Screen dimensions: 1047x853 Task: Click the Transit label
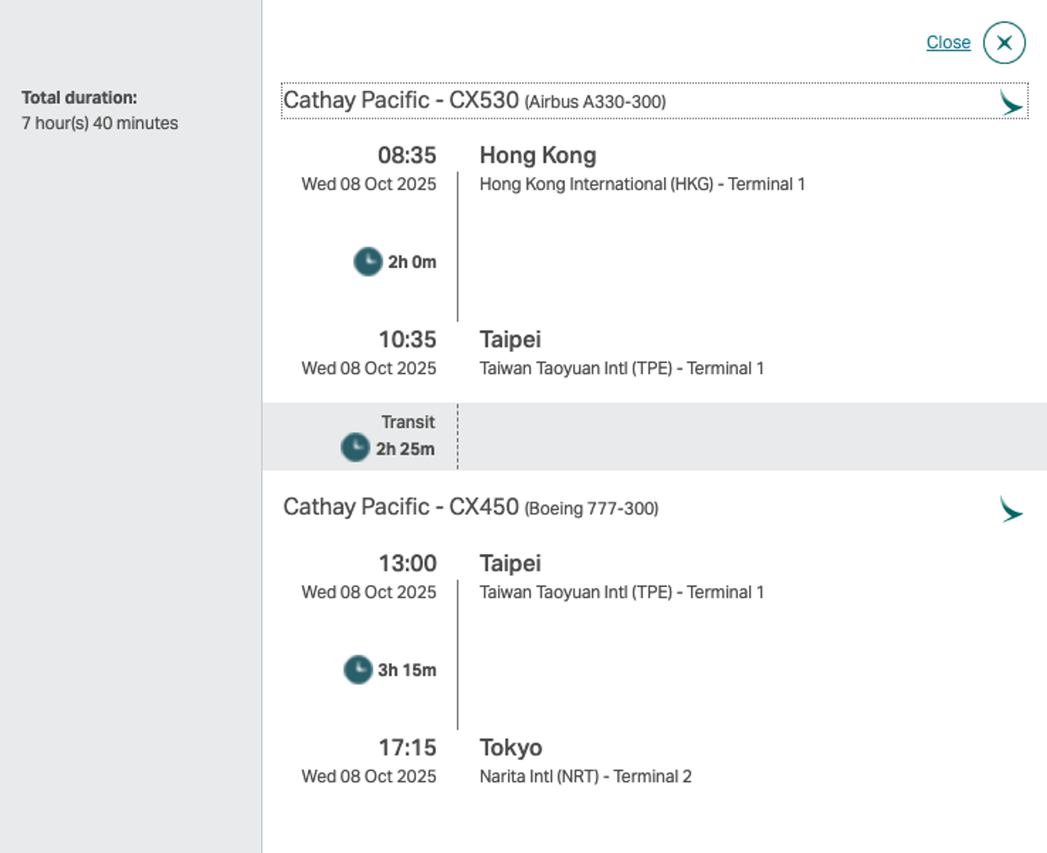point(408,422)
